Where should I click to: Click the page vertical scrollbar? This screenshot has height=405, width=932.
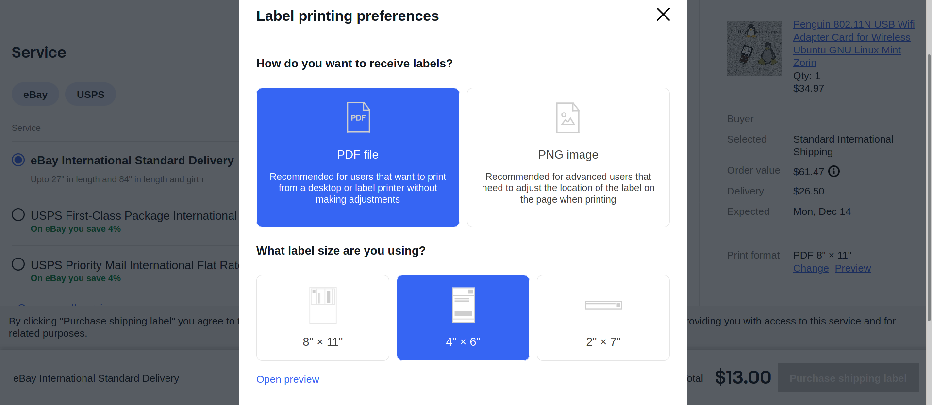(x=929, y=187)
